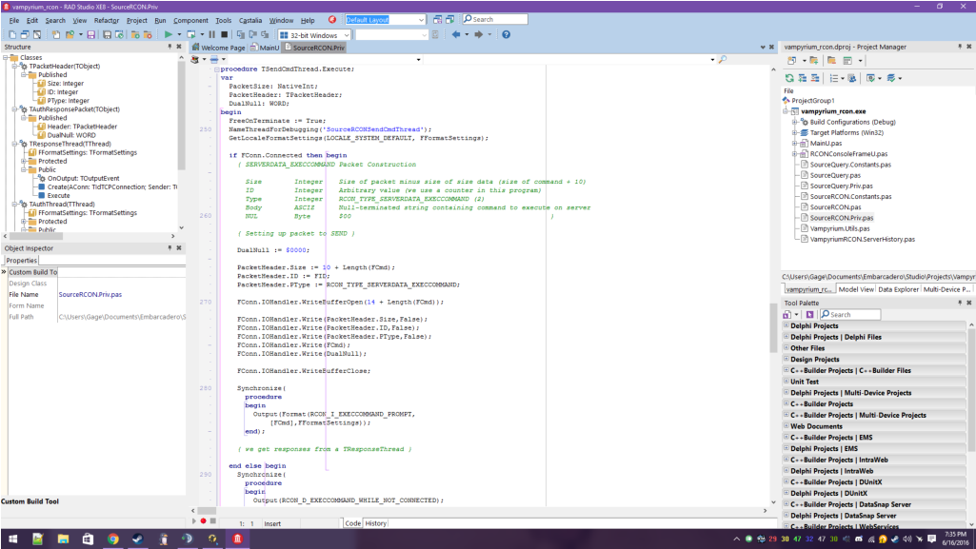
Task: Click the Remove File from Project icon
Action: click(148, 35)
